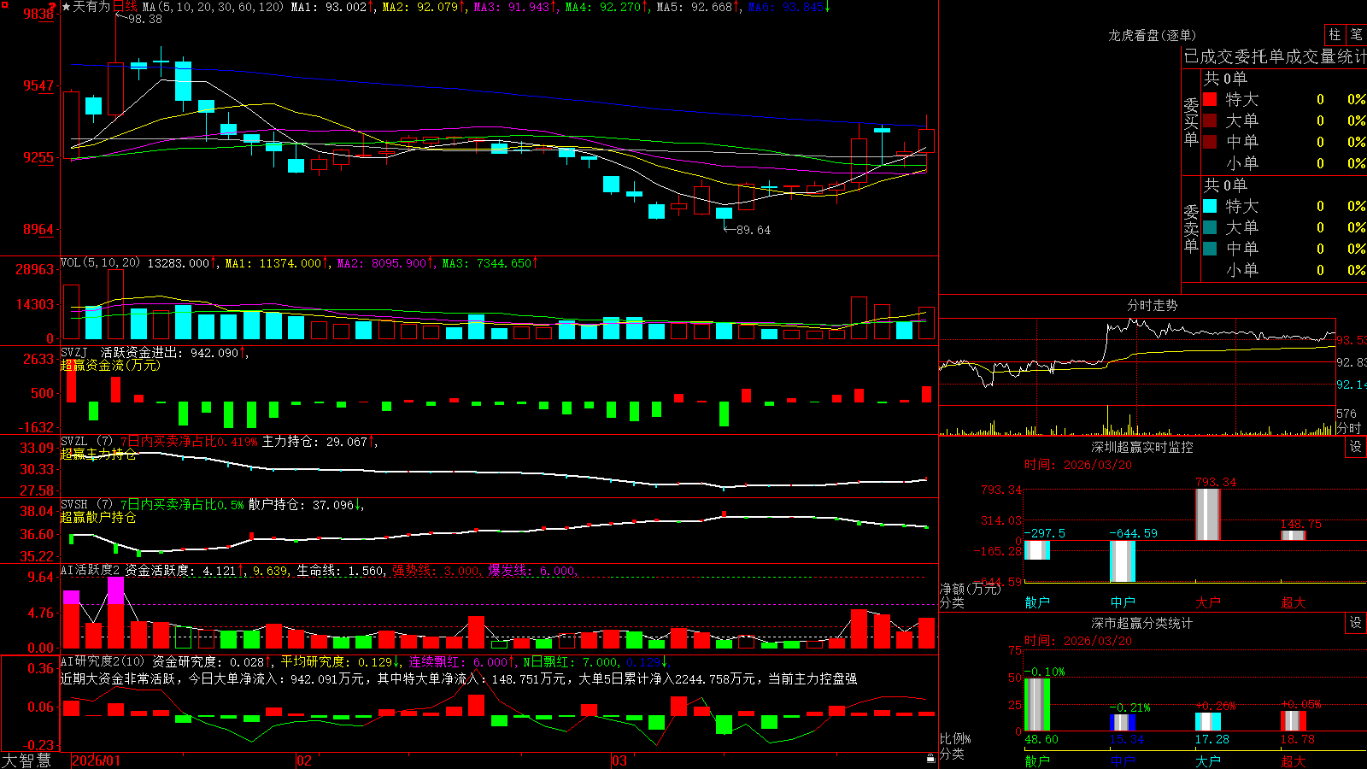Click red 特大 swatch under 委买单
The image size is (1367, 769).
pyautogui.click(x=1210, y=99)
